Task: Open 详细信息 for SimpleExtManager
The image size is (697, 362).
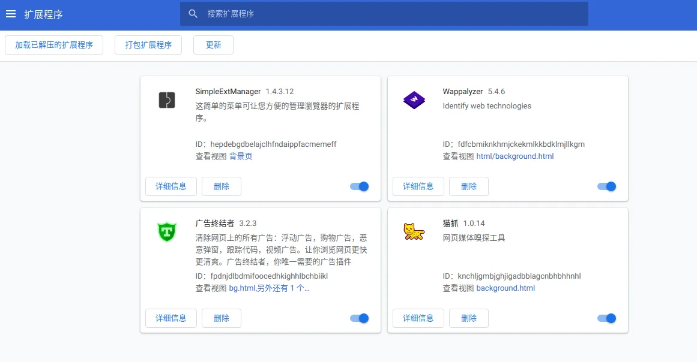Action: tap(171, 186)
